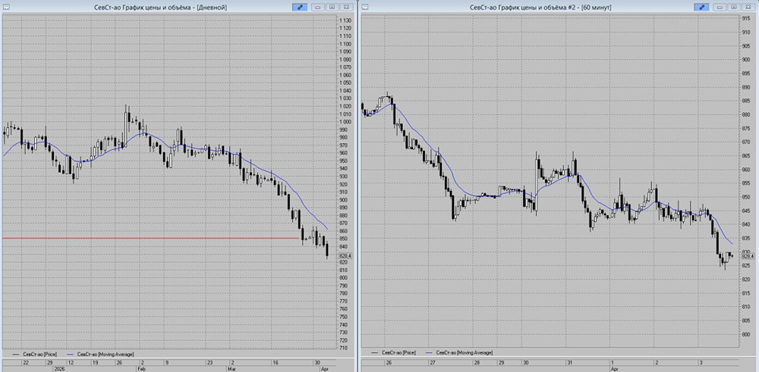759x372 pixels.
Task: Minimize the 60 минут chart window
Action: 720,8
